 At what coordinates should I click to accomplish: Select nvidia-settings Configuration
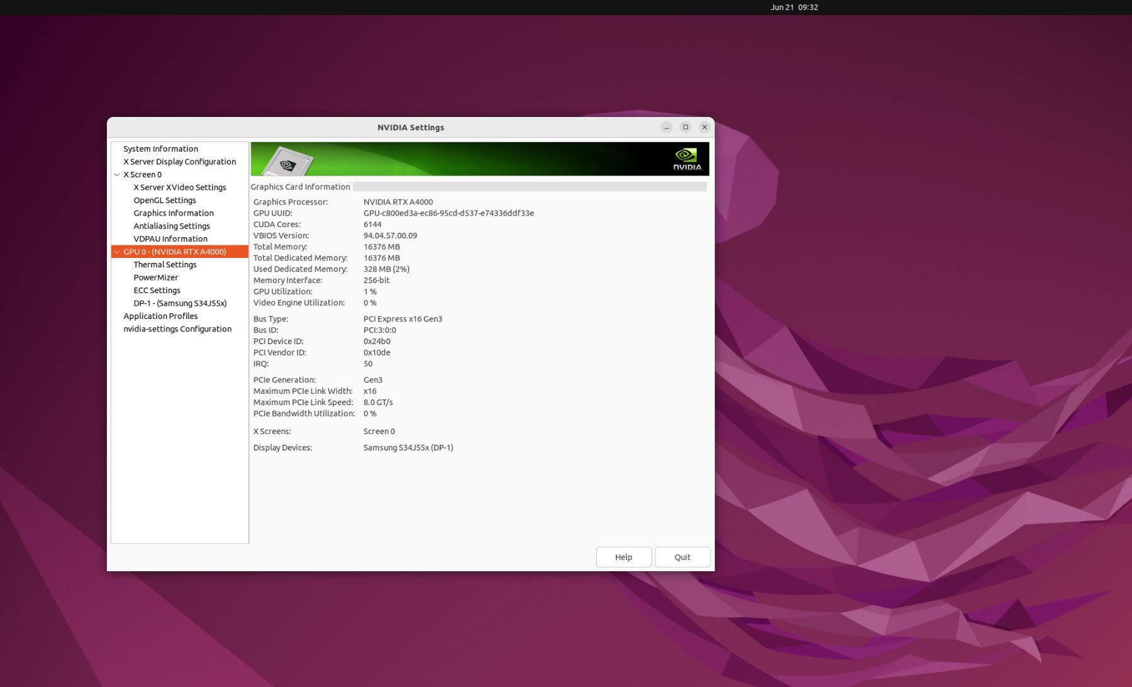click(x=177, y=329)
